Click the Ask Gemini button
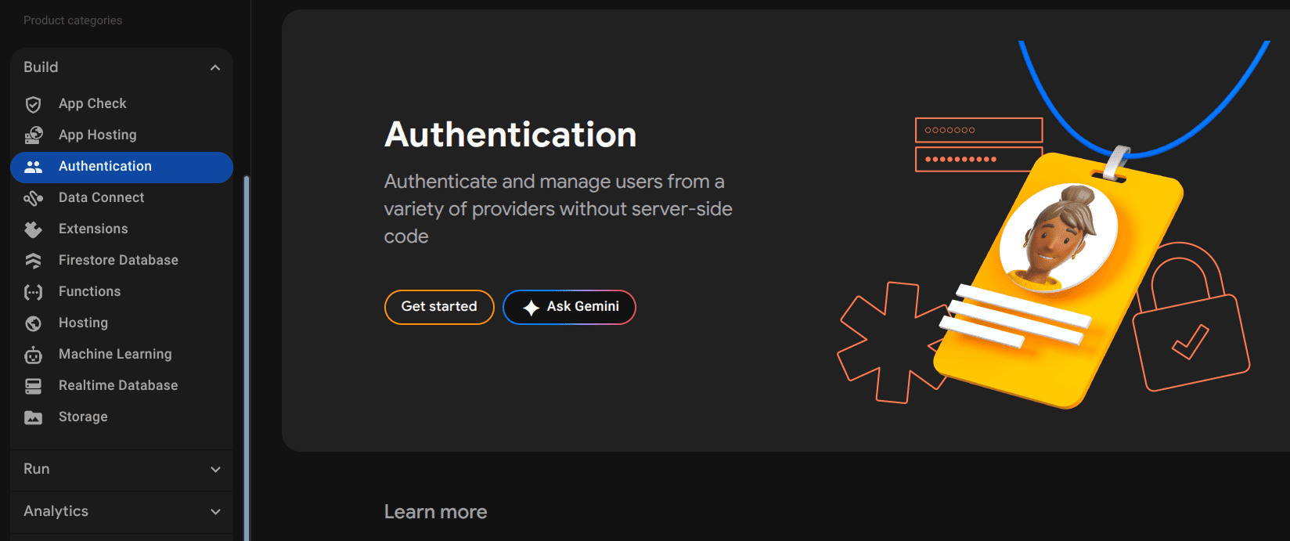The width and height of the screenshot is (1290, 541). coord(569,307)
